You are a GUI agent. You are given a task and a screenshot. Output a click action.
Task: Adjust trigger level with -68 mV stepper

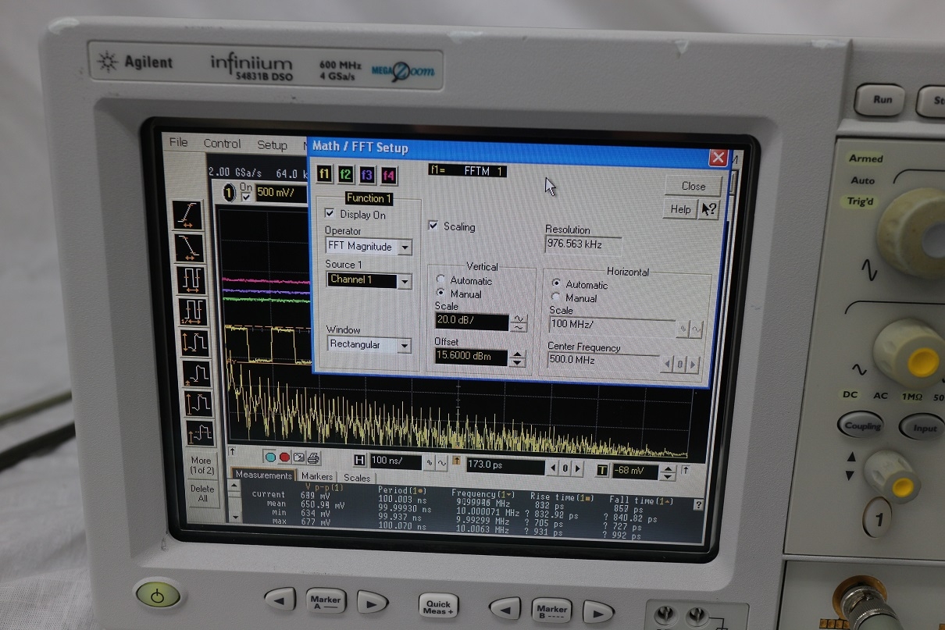668,472
